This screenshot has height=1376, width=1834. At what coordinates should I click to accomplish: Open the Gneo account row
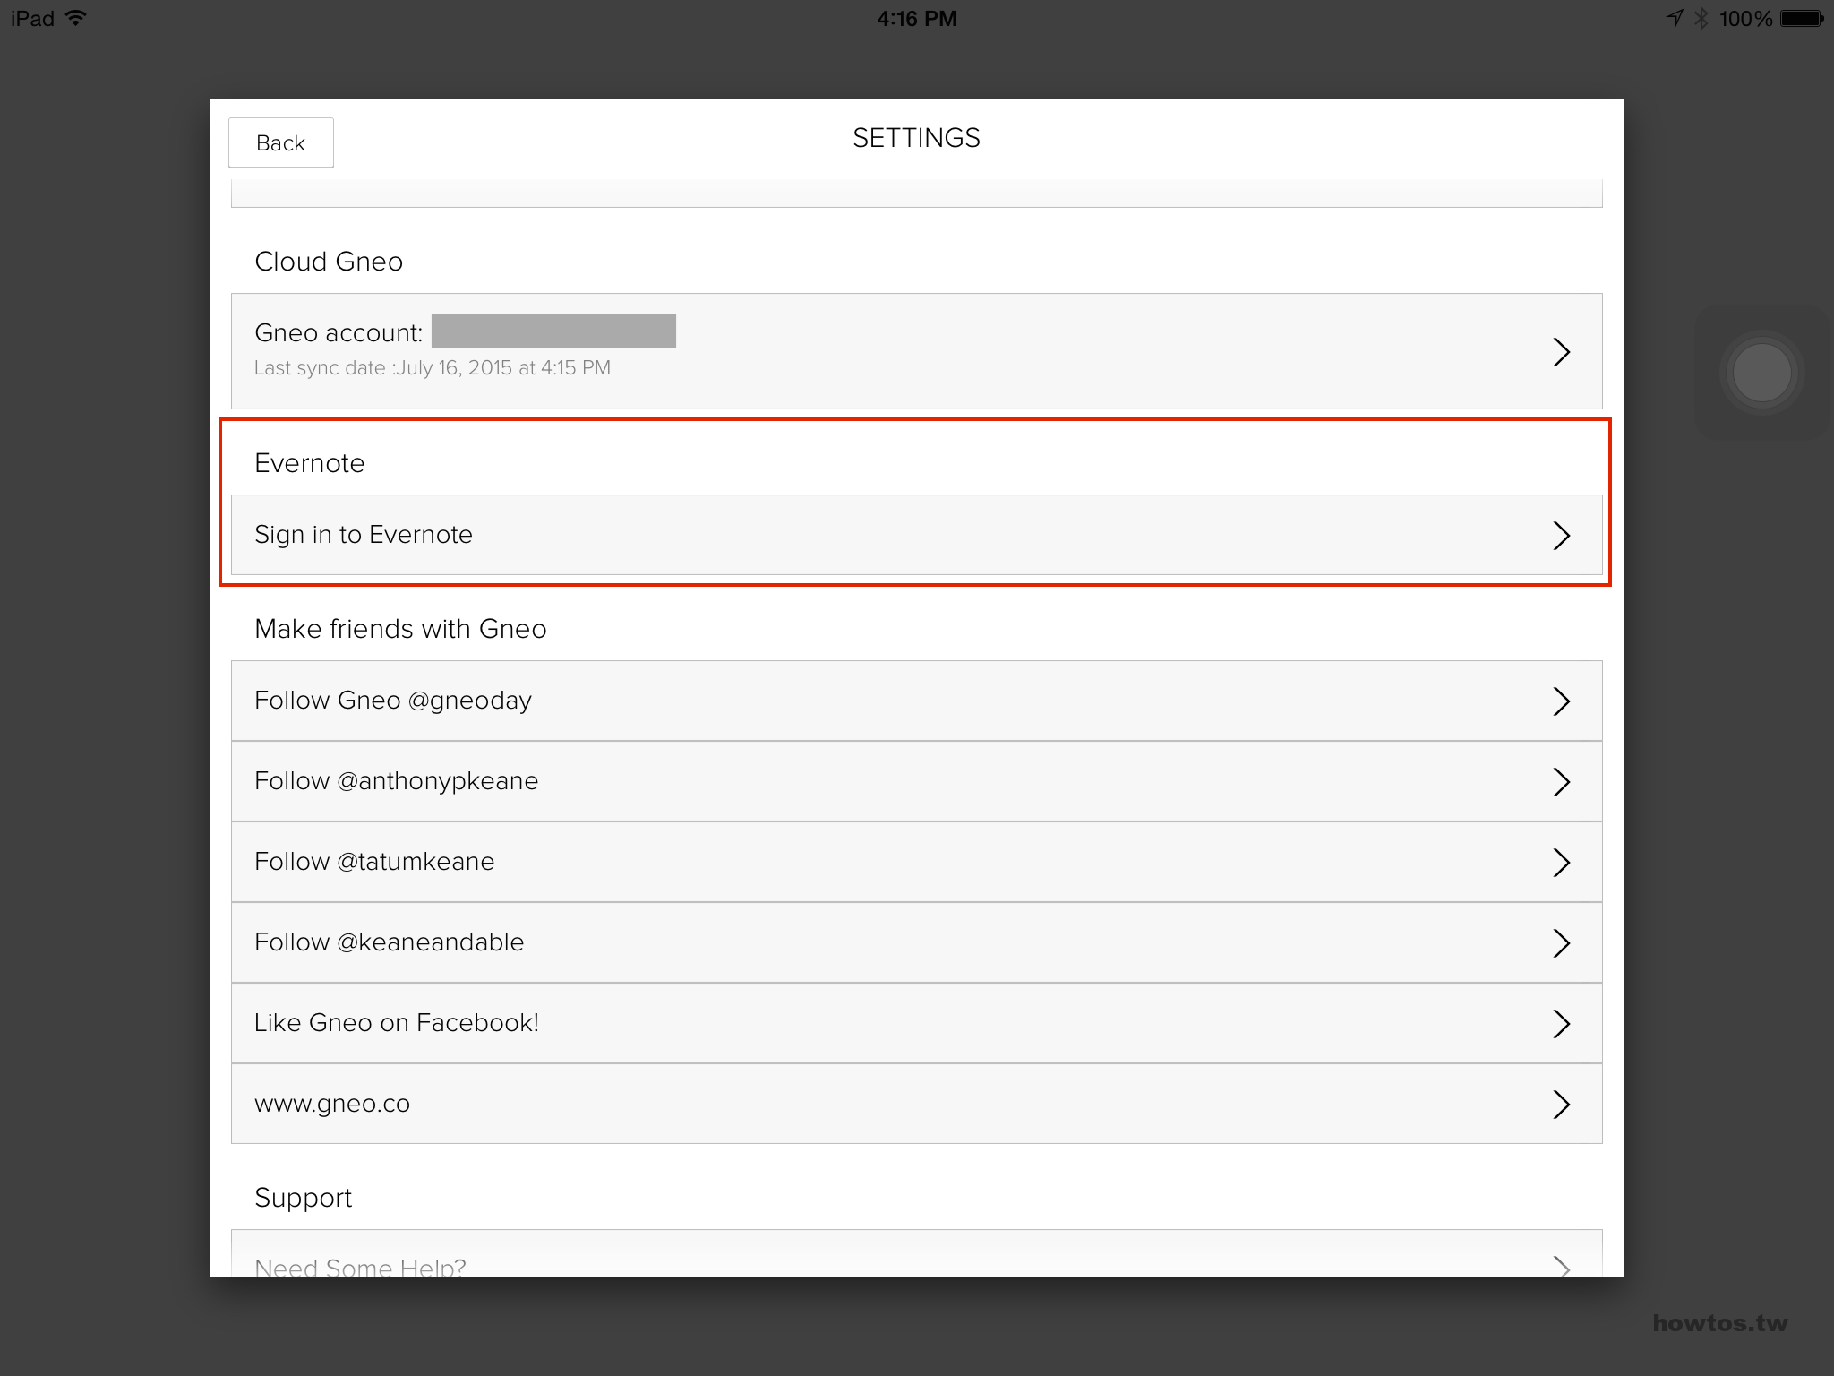point(916,351)
